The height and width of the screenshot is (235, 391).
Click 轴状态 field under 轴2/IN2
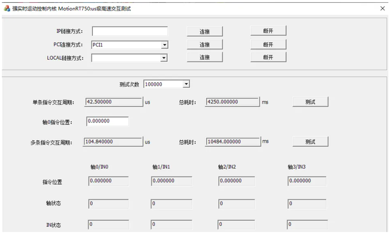(237, 204)
